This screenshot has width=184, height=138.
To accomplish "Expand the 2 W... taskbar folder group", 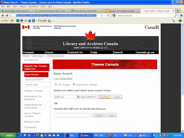I will (x=136, y=135).
